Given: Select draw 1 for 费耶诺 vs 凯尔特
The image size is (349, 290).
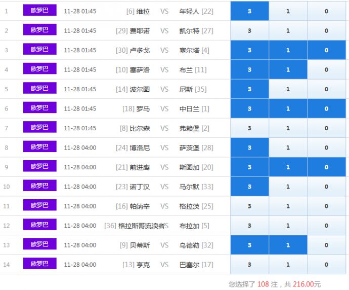Looking at the screenshot, I should pyautogui.click(x=288, y=31).
